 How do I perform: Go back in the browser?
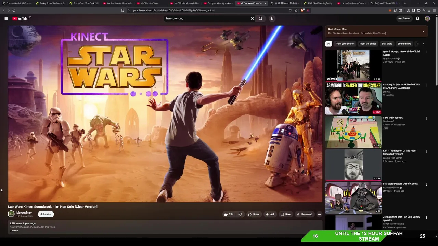[4, 10]
